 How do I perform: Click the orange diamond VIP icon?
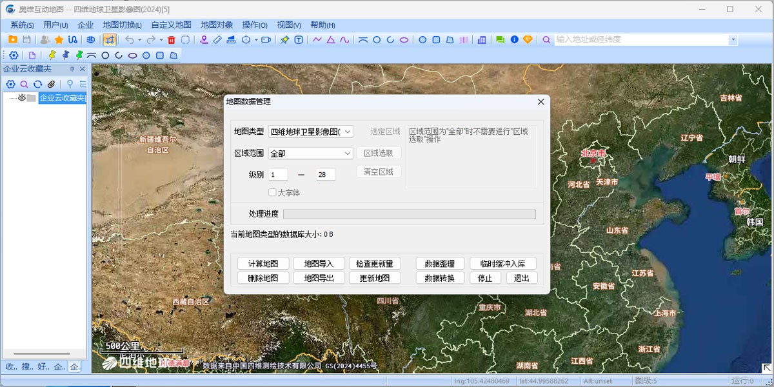pos(528,40)
